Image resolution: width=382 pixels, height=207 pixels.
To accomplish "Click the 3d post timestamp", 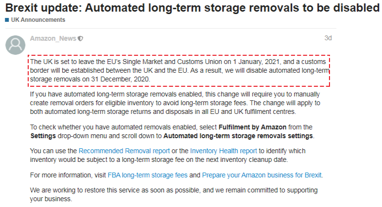I will click(328, 38).
